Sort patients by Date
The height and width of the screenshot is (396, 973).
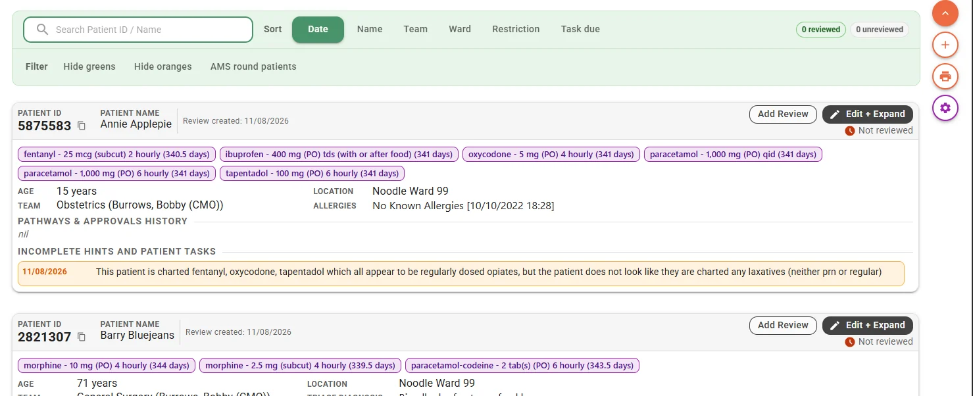[318, 30]
